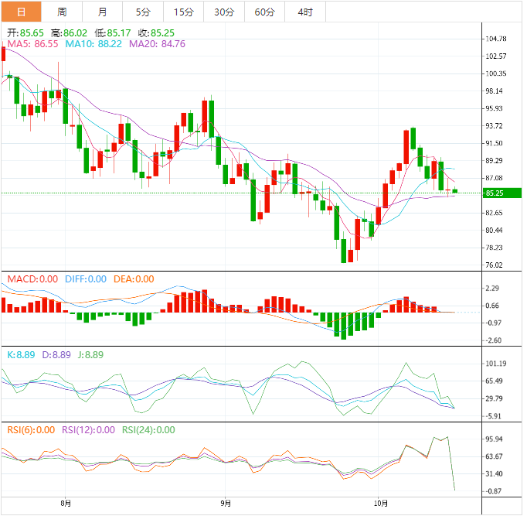527x516 pixels.
Task: Click the RSI(12):0.00 label
Action: tap(88, 430)
